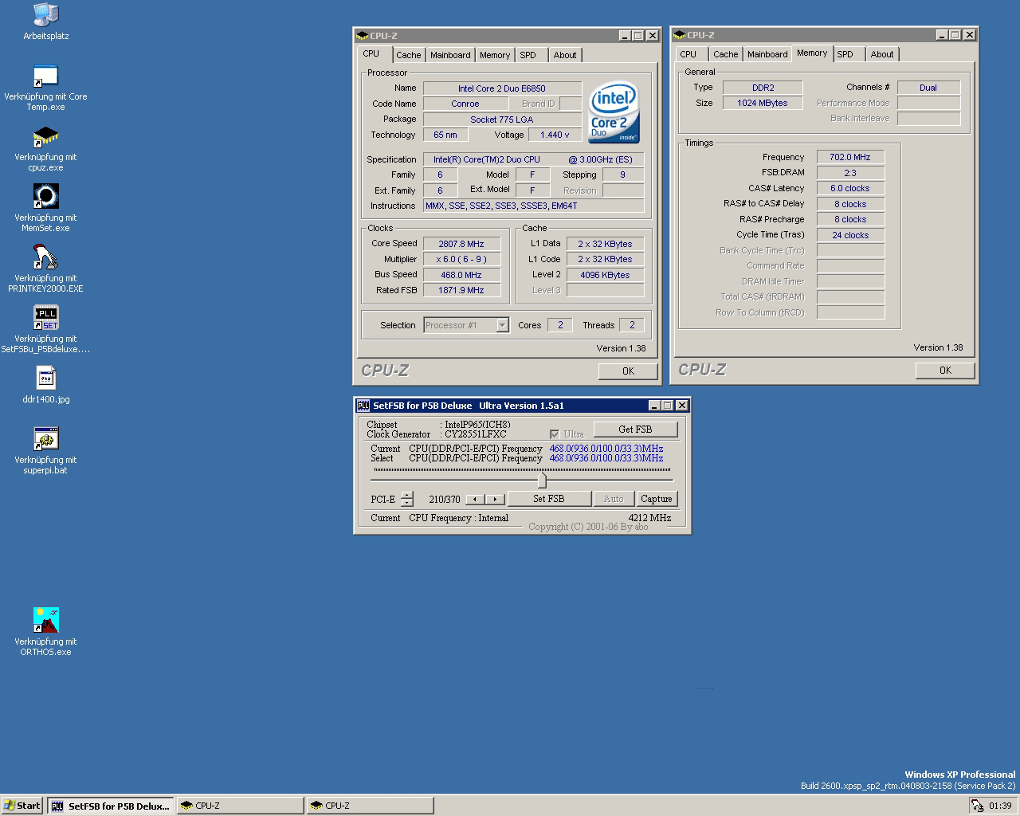This screenshot has width=1020, height=816.
Task: Expand the Processor #1 selection dropdown
Action: pos(502,325)
